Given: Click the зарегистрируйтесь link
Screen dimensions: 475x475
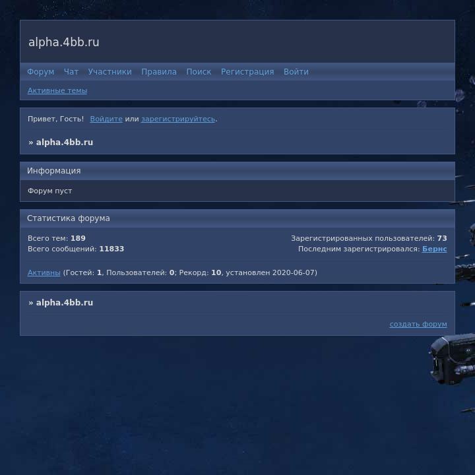Looking at the screenshot, I should pyautogui.click(x=178, y=119).
